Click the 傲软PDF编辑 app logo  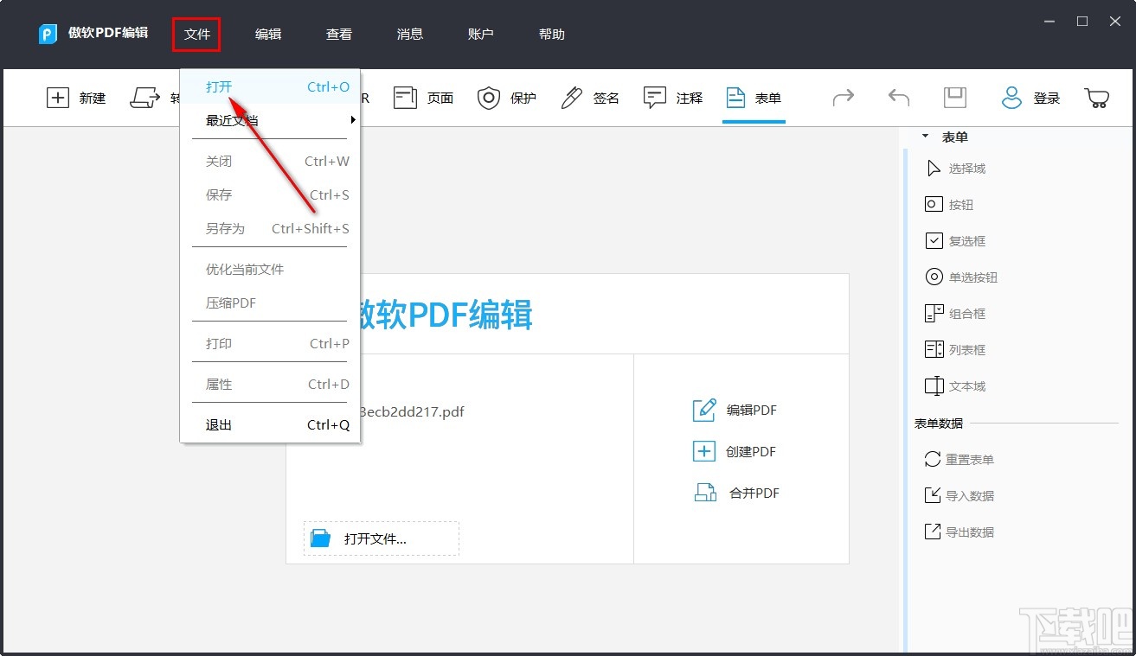click(x=48, y=34)
